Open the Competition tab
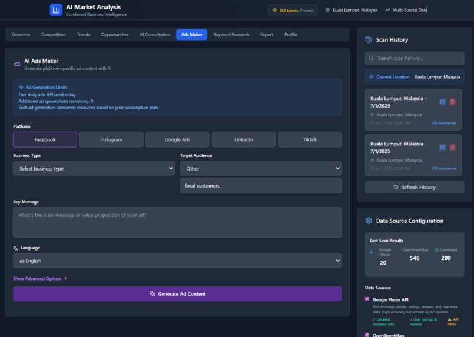 (54, 35)
